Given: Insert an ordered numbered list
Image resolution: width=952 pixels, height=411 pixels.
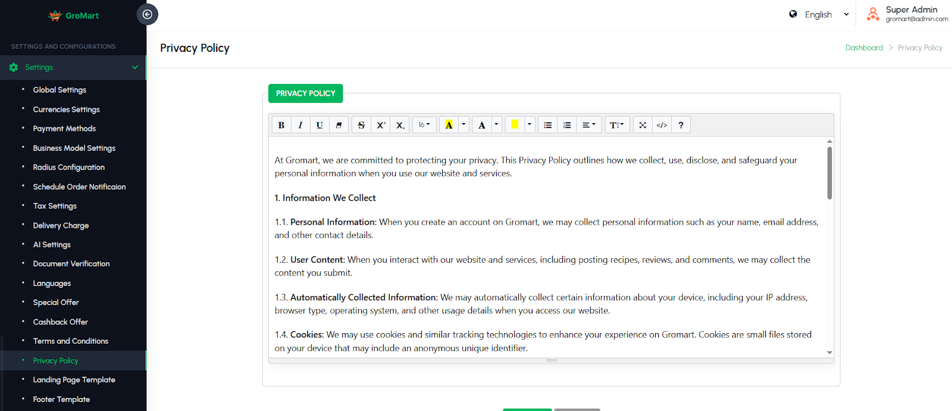Looking at the screenshot, I should tap(567, 125).
